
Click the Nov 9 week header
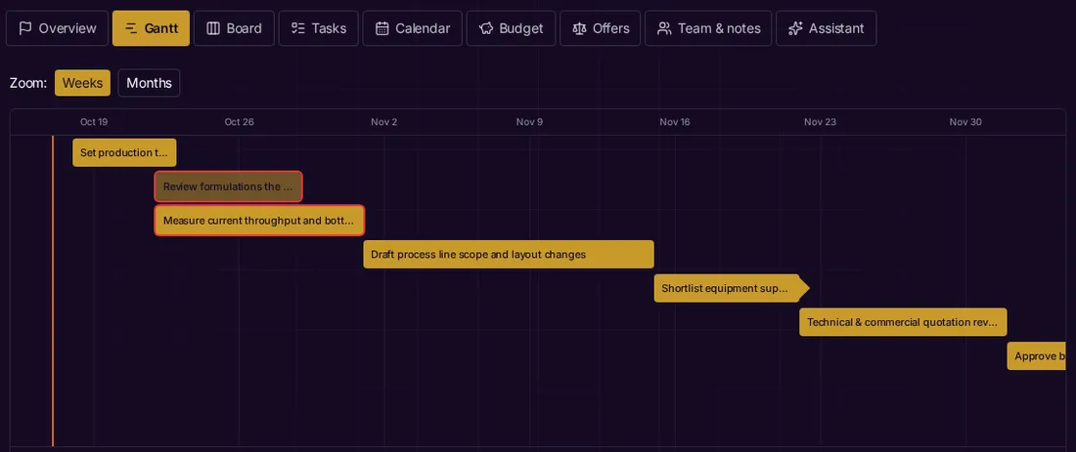click(x=530, y=122)
